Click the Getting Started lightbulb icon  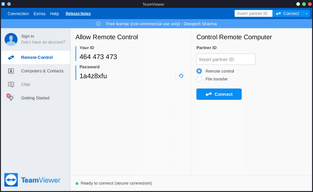tap(11, 98)
